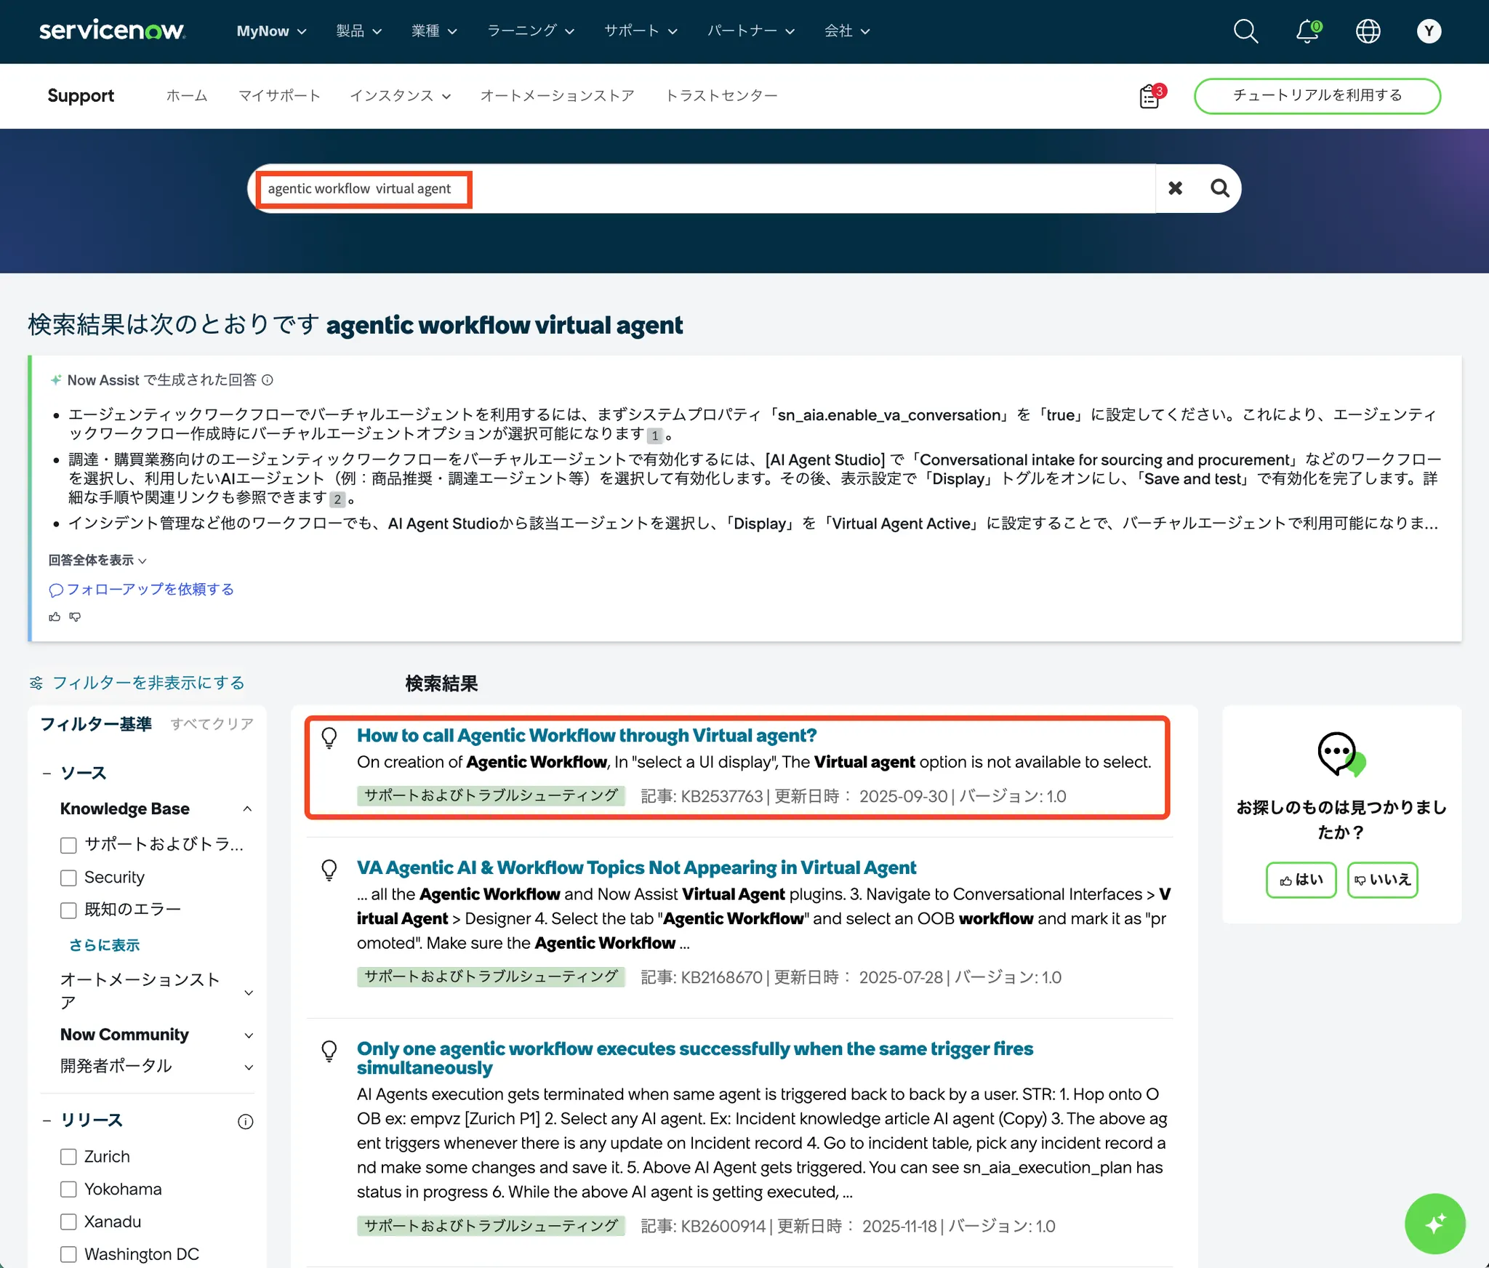Tick the Yokohama release checkbox
1489x1268 pixels.
point(68,1189)
